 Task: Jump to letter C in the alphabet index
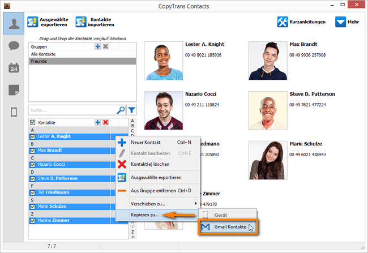coord(132,131)
